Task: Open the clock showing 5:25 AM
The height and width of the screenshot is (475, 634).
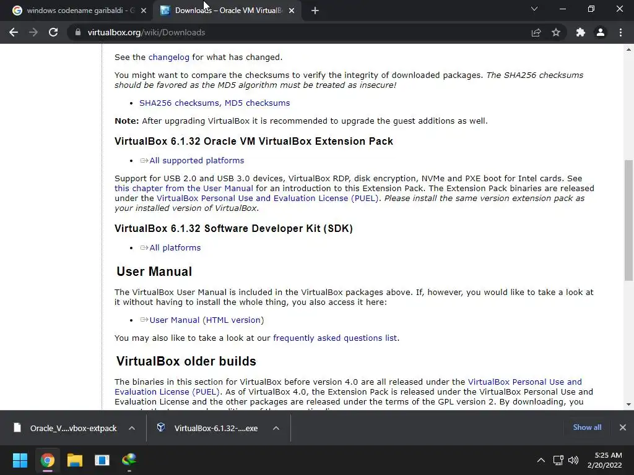Action: [x=604, y=460]
